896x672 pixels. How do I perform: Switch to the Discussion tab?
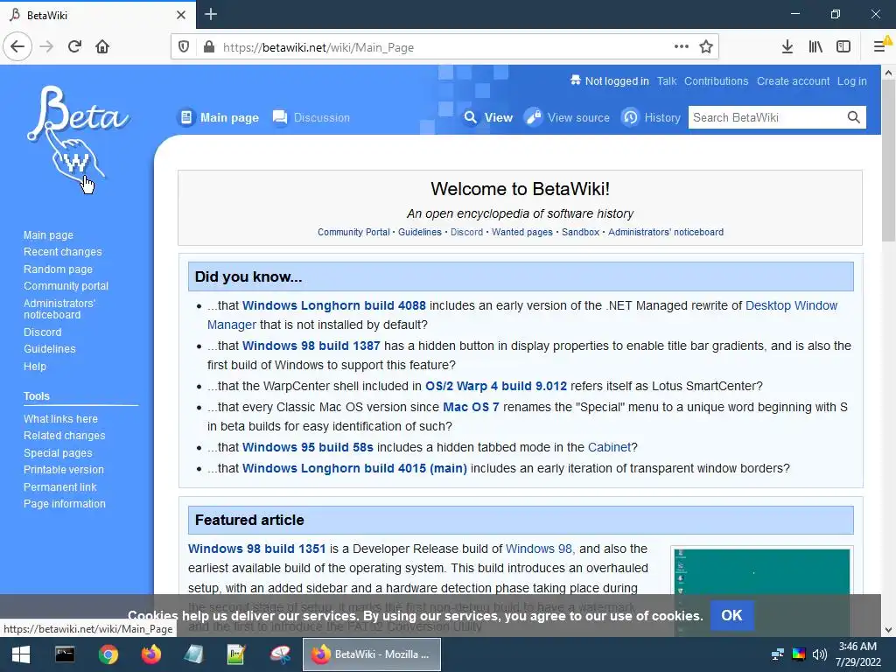point(311,118)
